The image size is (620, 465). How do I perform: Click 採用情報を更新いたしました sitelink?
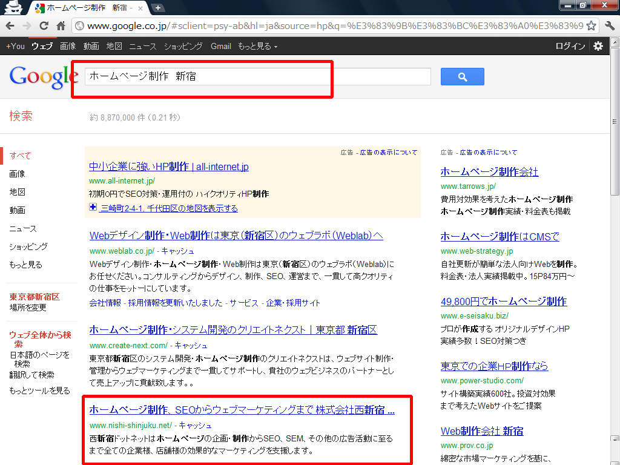[x=175, y=303]
